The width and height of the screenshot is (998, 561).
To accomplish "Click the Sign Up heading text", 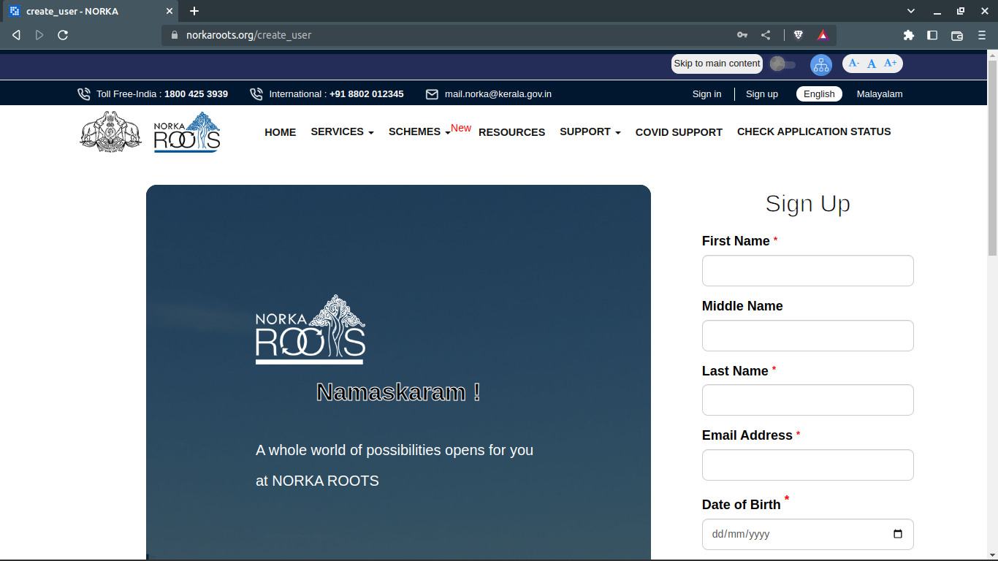I will pos(808,204).
